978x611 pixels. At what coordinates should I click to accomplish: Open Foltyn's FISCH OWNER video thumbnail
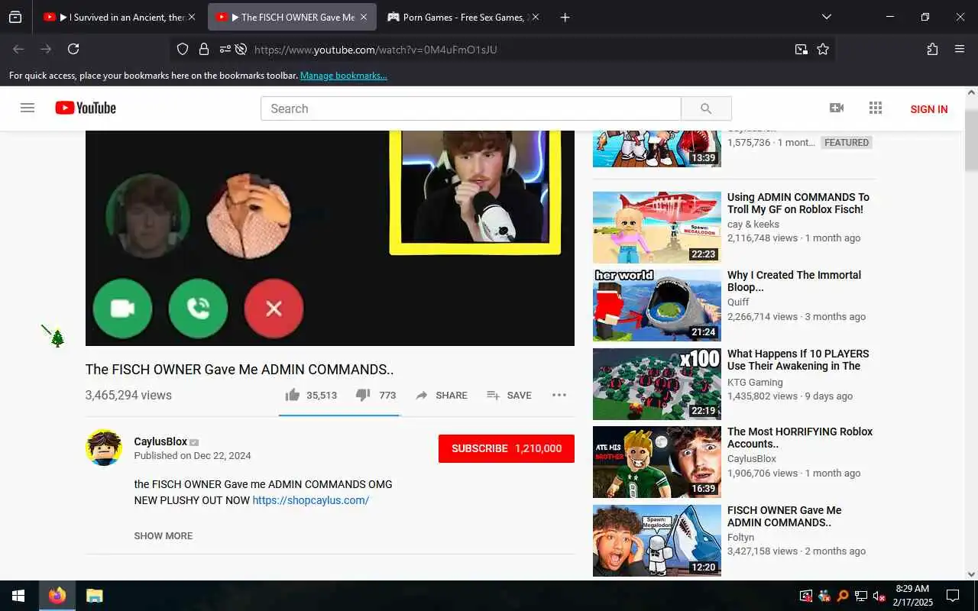(x=657, y=541)
